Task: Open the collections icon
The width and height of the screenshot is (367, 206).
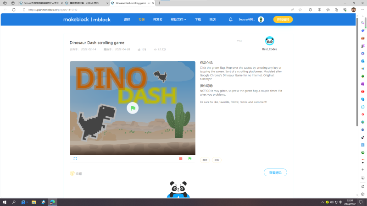Action: point(336,10)
